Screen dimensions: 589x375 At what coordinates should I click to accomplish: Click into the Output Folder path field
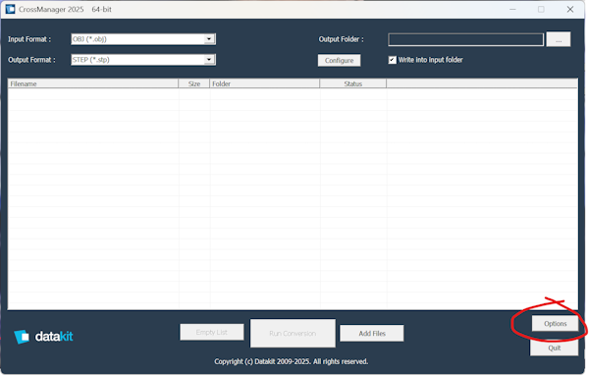[x=465, y=39]
